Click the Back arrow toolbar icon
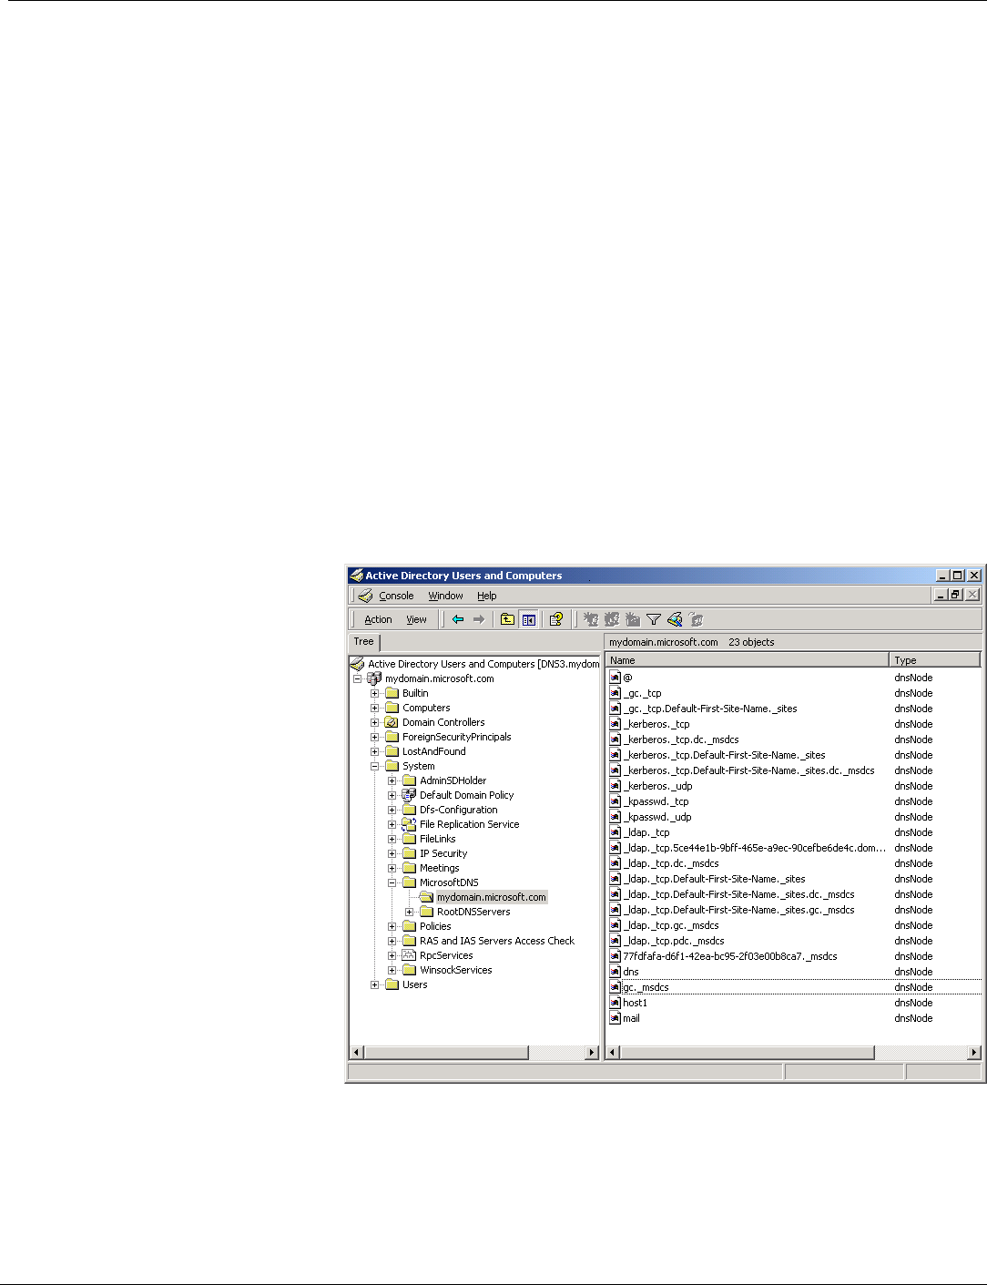987x1285 pixels. [458, 619]
